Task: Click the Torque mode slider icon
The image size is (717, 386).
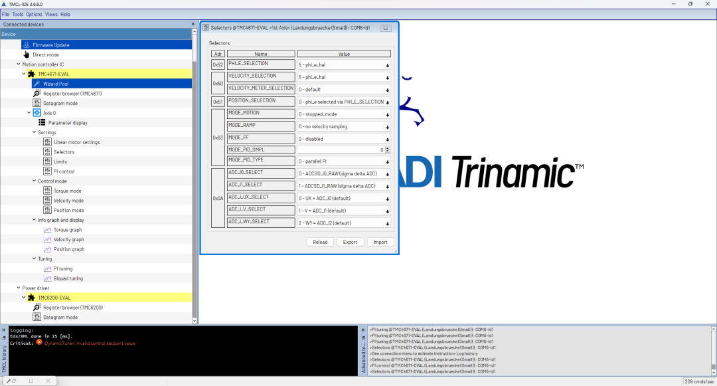Action: tap(48, 191)
